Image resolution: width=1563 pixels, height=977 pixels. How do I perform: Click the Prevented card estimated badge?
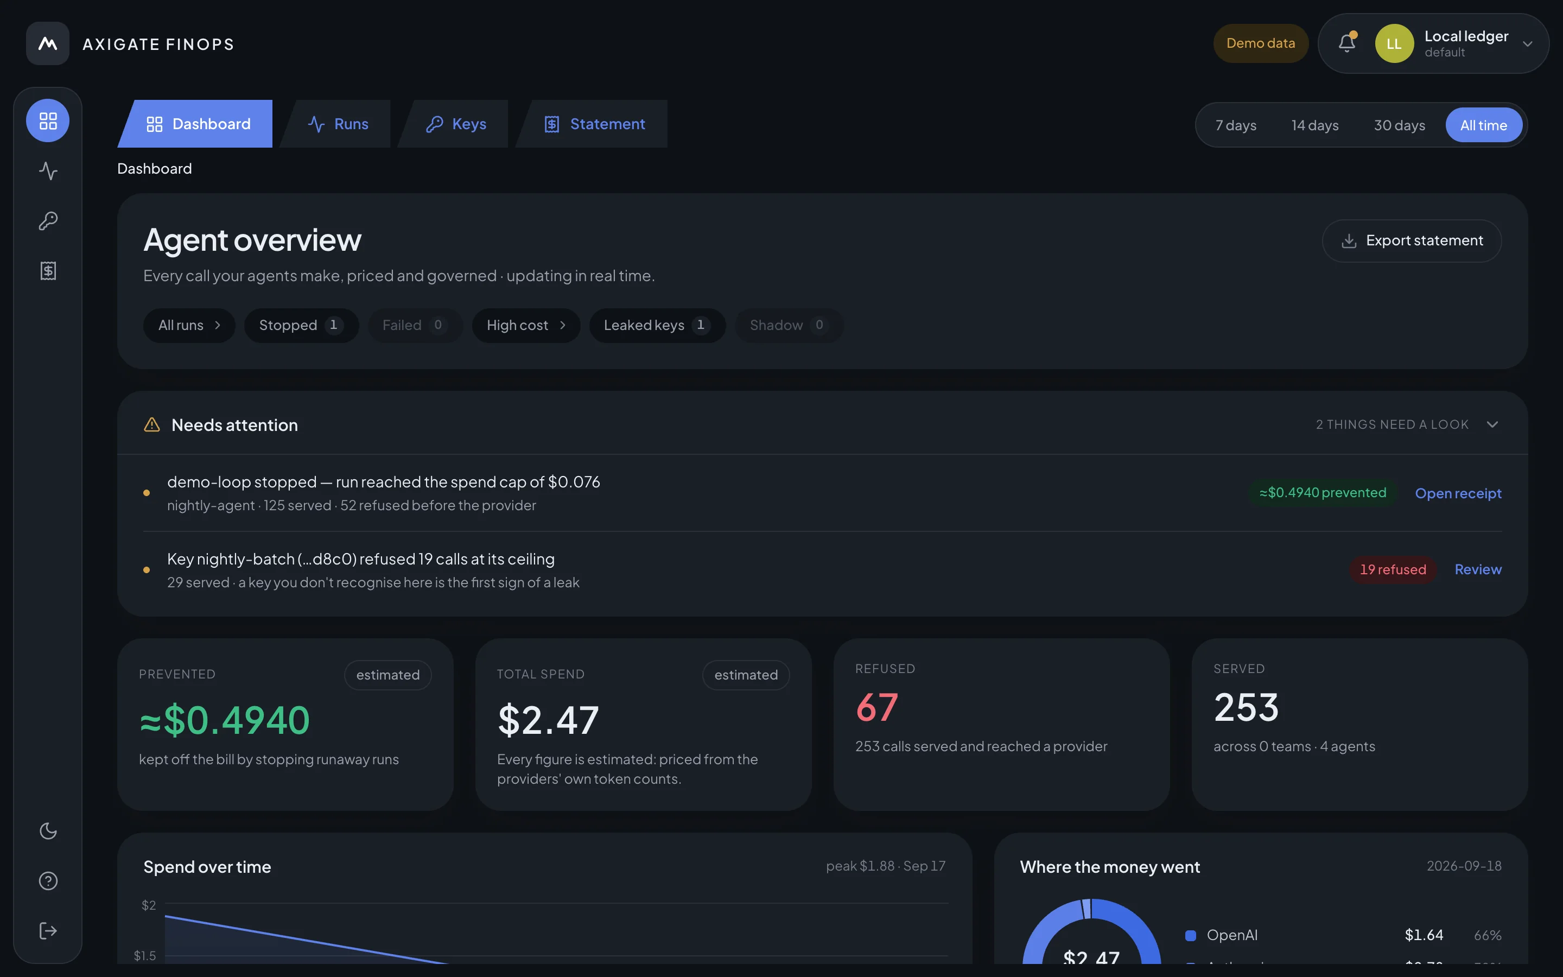(x=387, y=675)
